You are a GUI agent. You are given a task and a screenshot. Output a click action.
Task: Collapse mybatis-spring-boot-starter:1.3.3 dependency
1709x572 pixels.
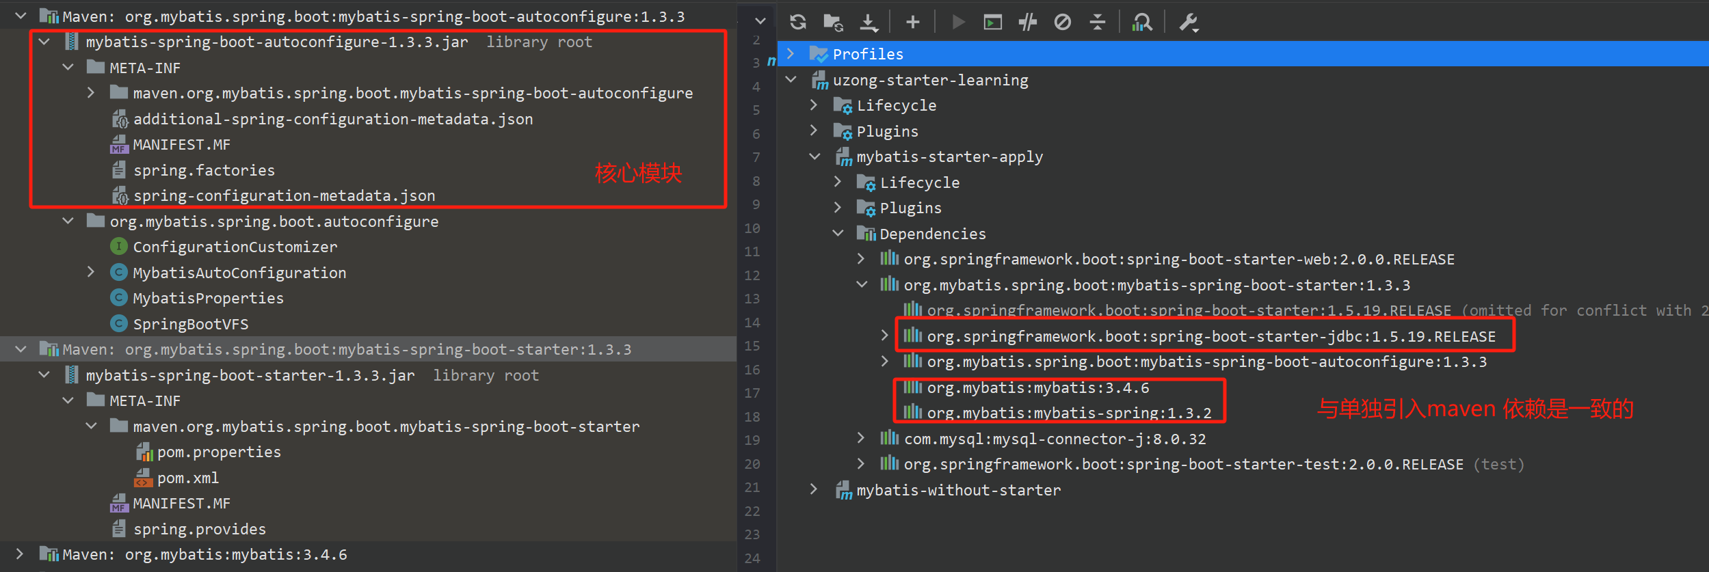(x=862, y=284)
